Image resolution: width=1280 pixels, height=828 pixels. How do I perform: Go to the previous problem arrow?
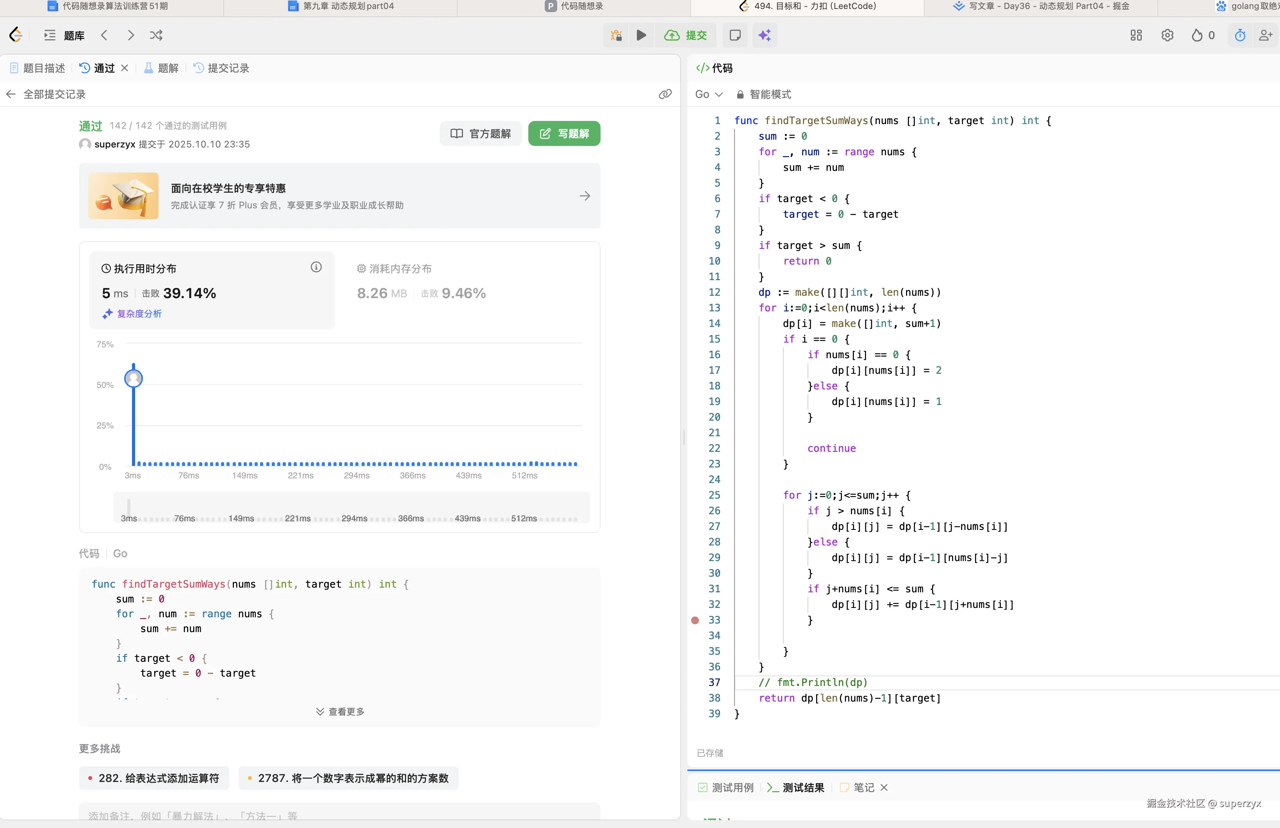104,36
